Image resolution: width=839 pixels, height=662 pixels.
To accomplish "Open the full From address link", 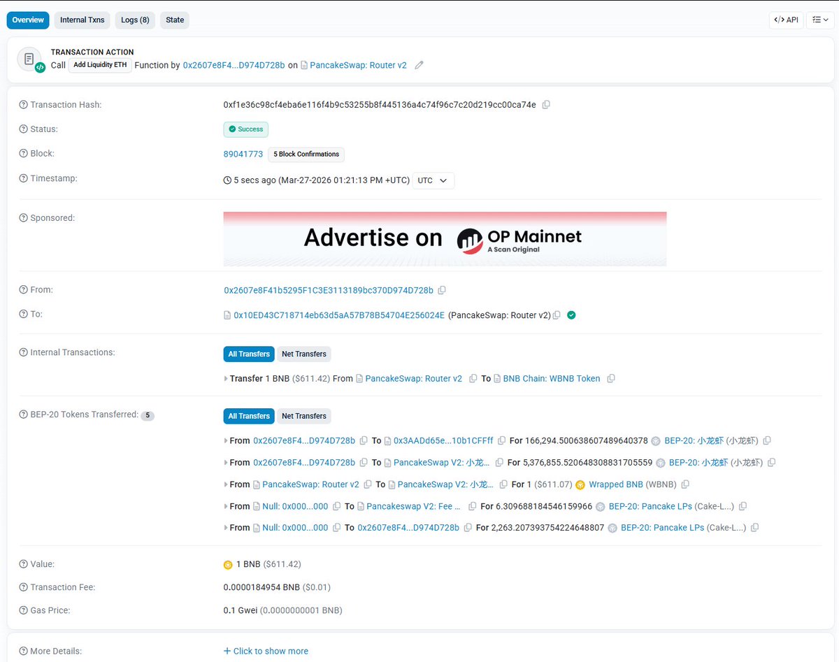I will tap(329, 290).
